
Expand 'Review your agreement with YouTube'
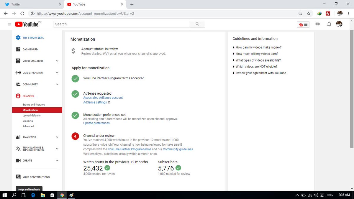pos(259,73)
